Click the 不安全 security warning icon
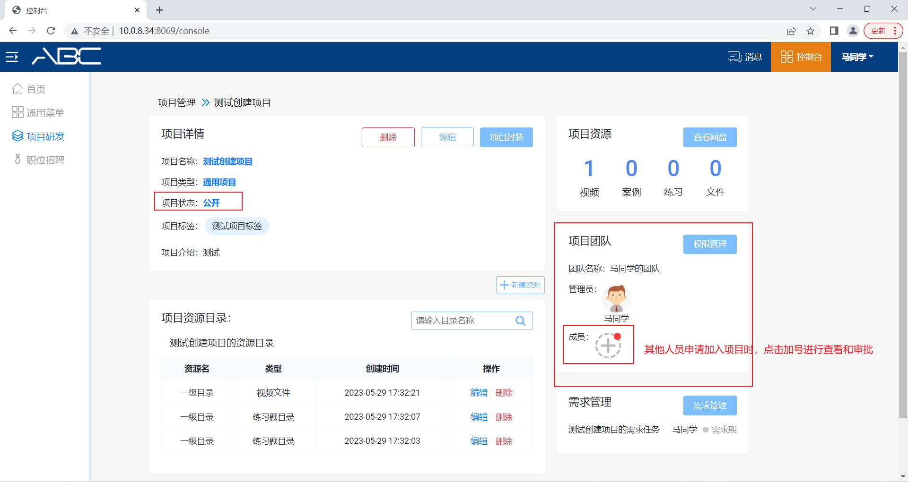This screenshot has width=908, height=482. point(74,31)
